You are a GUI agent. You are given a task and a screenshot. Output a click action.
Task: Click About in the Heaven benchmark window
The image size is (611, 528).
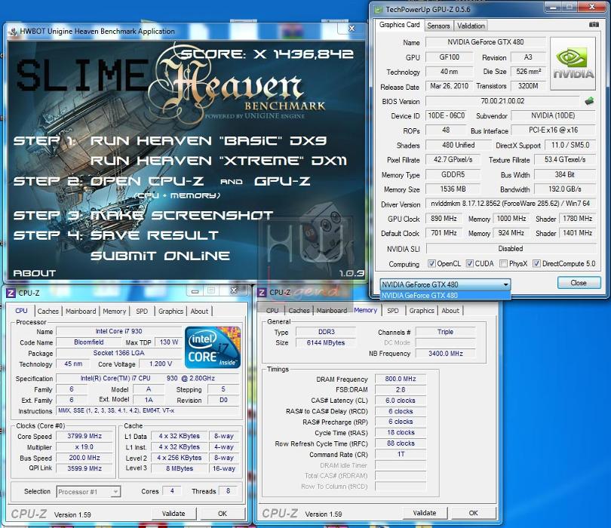point(34,273)
